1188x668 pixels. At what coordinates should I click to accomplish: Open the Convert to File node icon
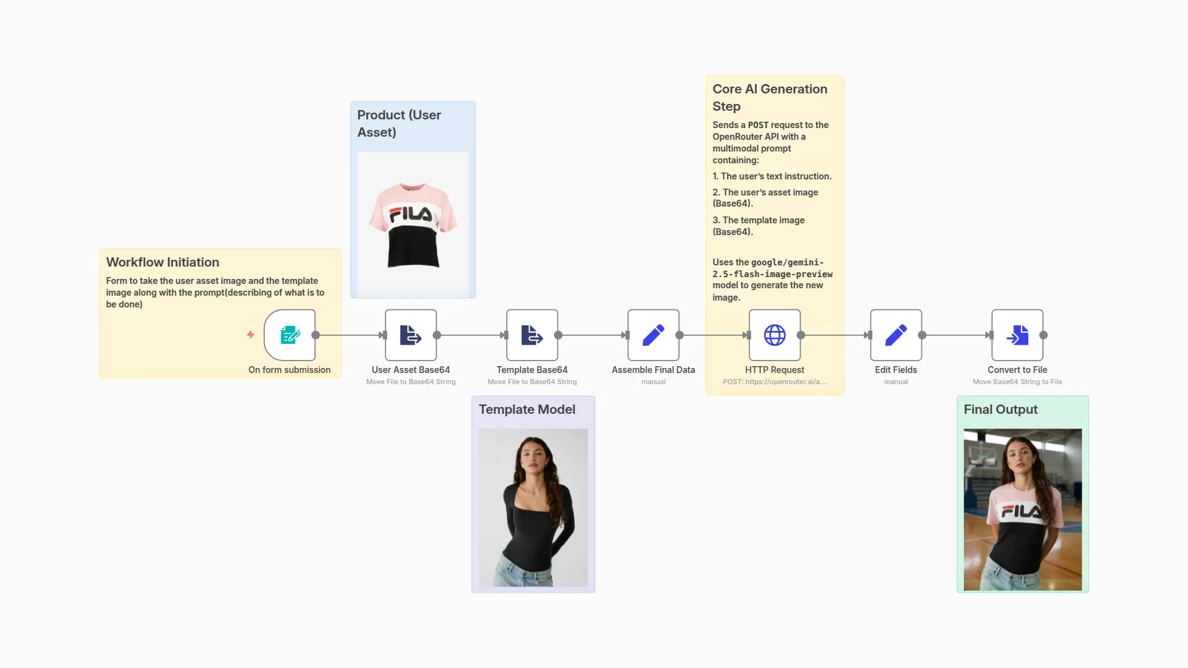click(x=1017, y=335)
